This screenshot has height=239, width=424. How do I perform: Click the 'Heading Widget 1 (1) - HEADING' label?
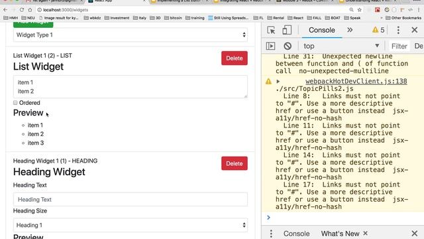pos(55,161)
